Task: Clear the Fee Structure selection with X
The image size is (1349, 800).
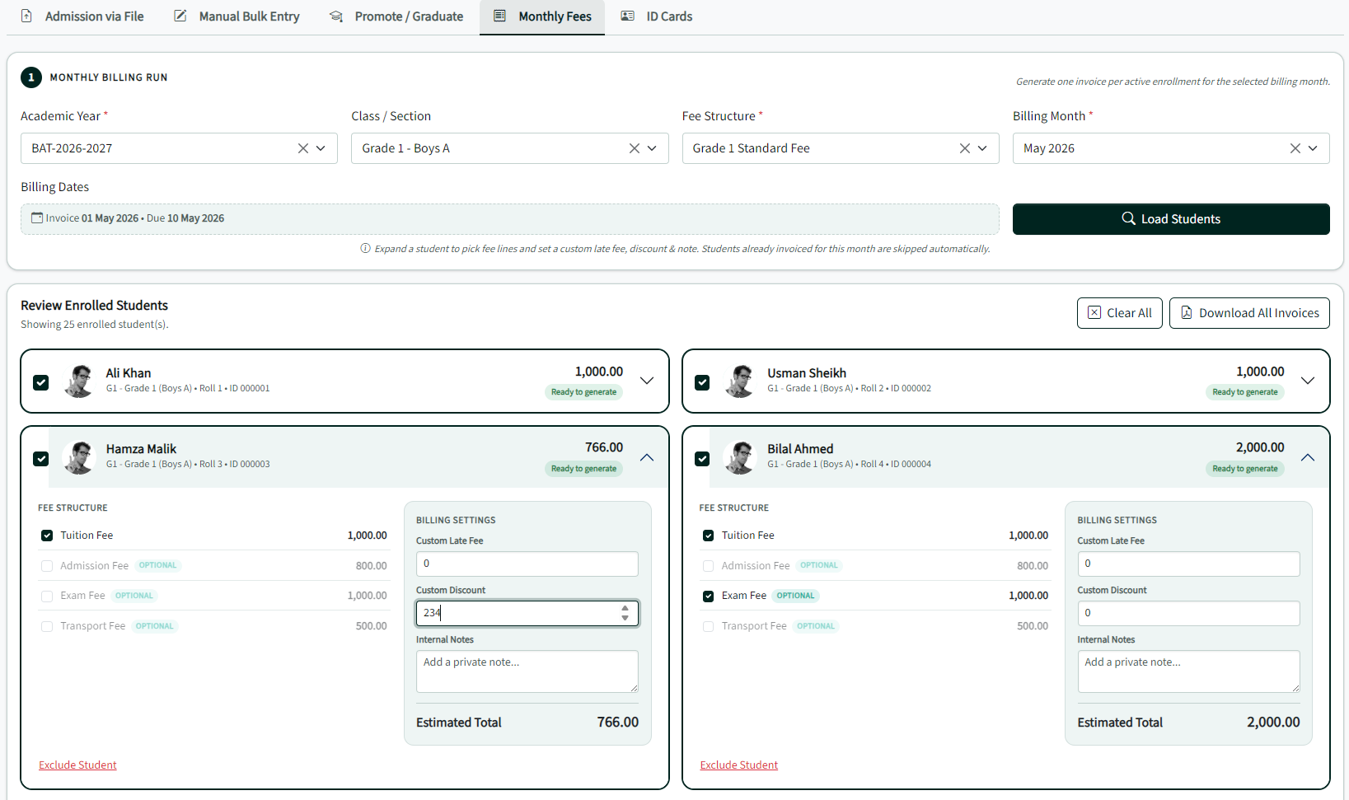Action: 965,148
